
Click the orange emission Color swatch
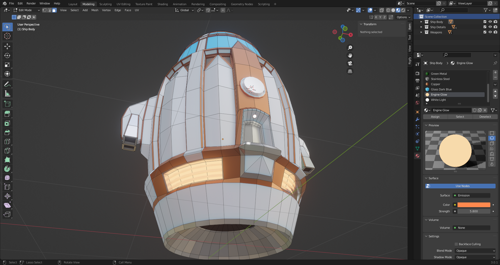tap(474, 205)
